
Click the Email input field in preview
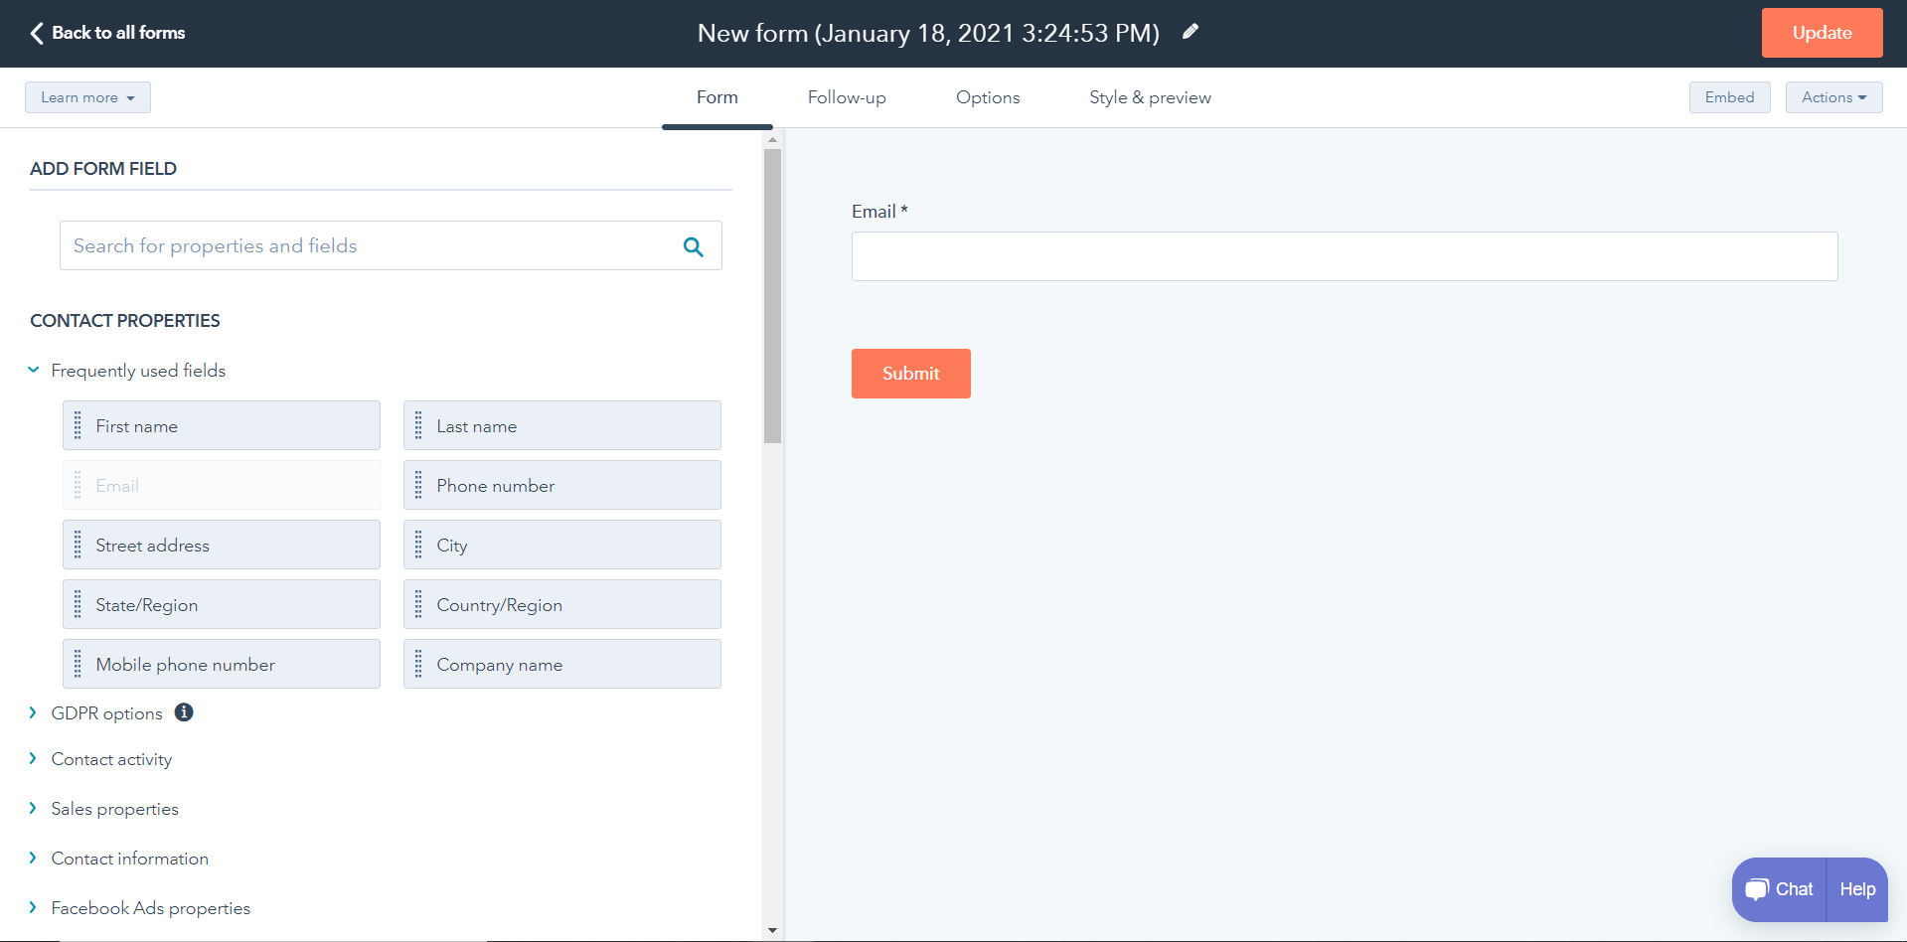1344,256
